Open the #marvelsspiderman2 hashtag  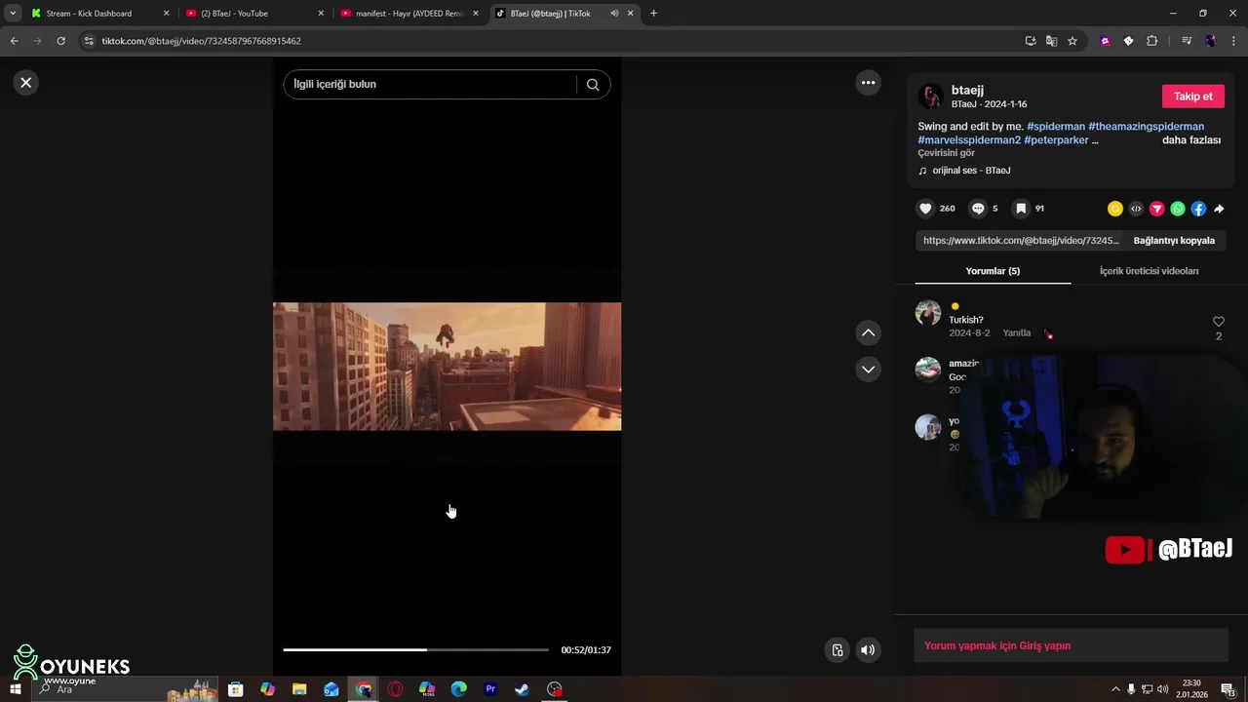click(x=969, y=140)
